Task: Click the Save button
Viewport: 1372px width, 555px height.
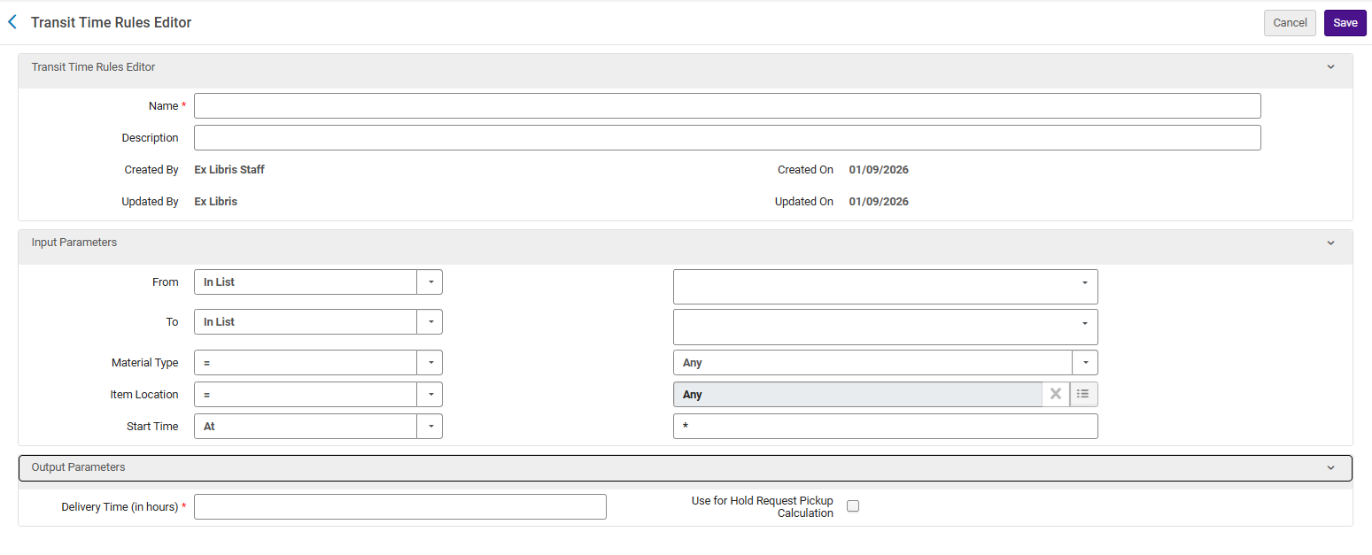Action: [x=1345, y=23]
